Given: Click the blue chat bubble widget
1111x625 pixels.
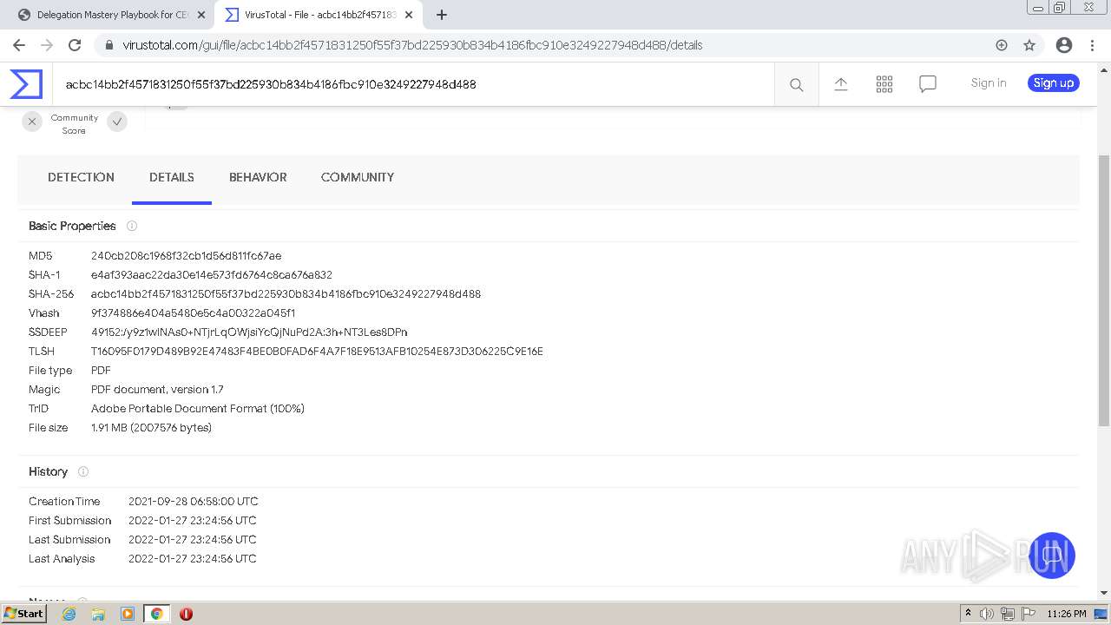Looking at the screenshot, I should pos(1052,556).
